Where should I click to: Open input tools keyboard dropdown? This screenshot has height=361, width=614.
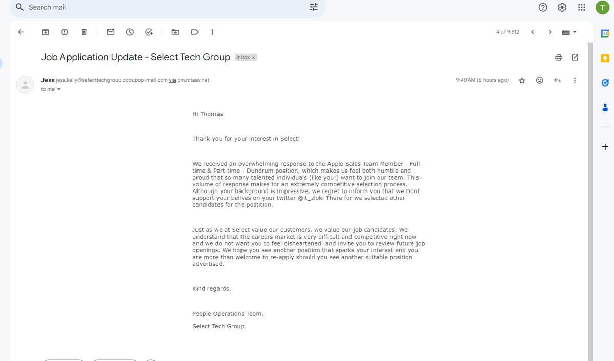569,32
